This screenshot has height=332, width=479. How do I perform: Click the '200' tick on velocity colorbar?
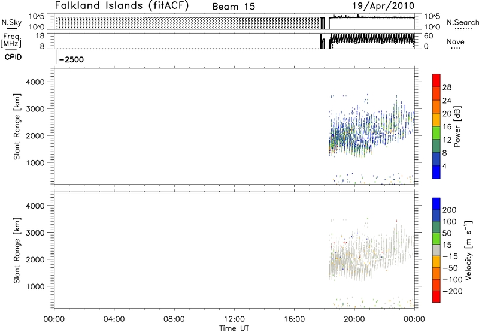(450, 210)
